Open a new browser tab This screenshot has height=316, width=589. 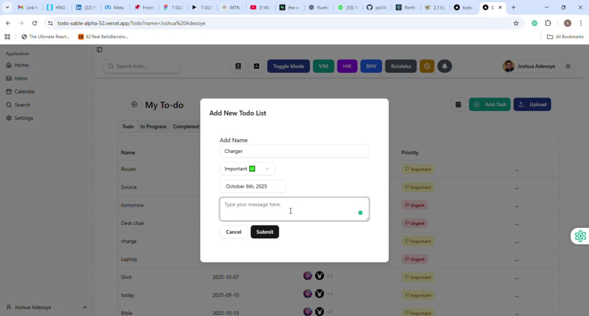click(513, 8)
